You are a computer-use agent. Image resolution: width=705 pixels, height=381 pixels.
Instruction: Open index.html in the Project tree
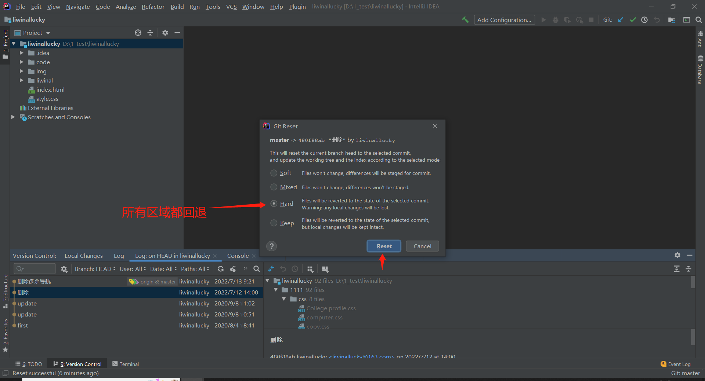[x=50, y=89]
